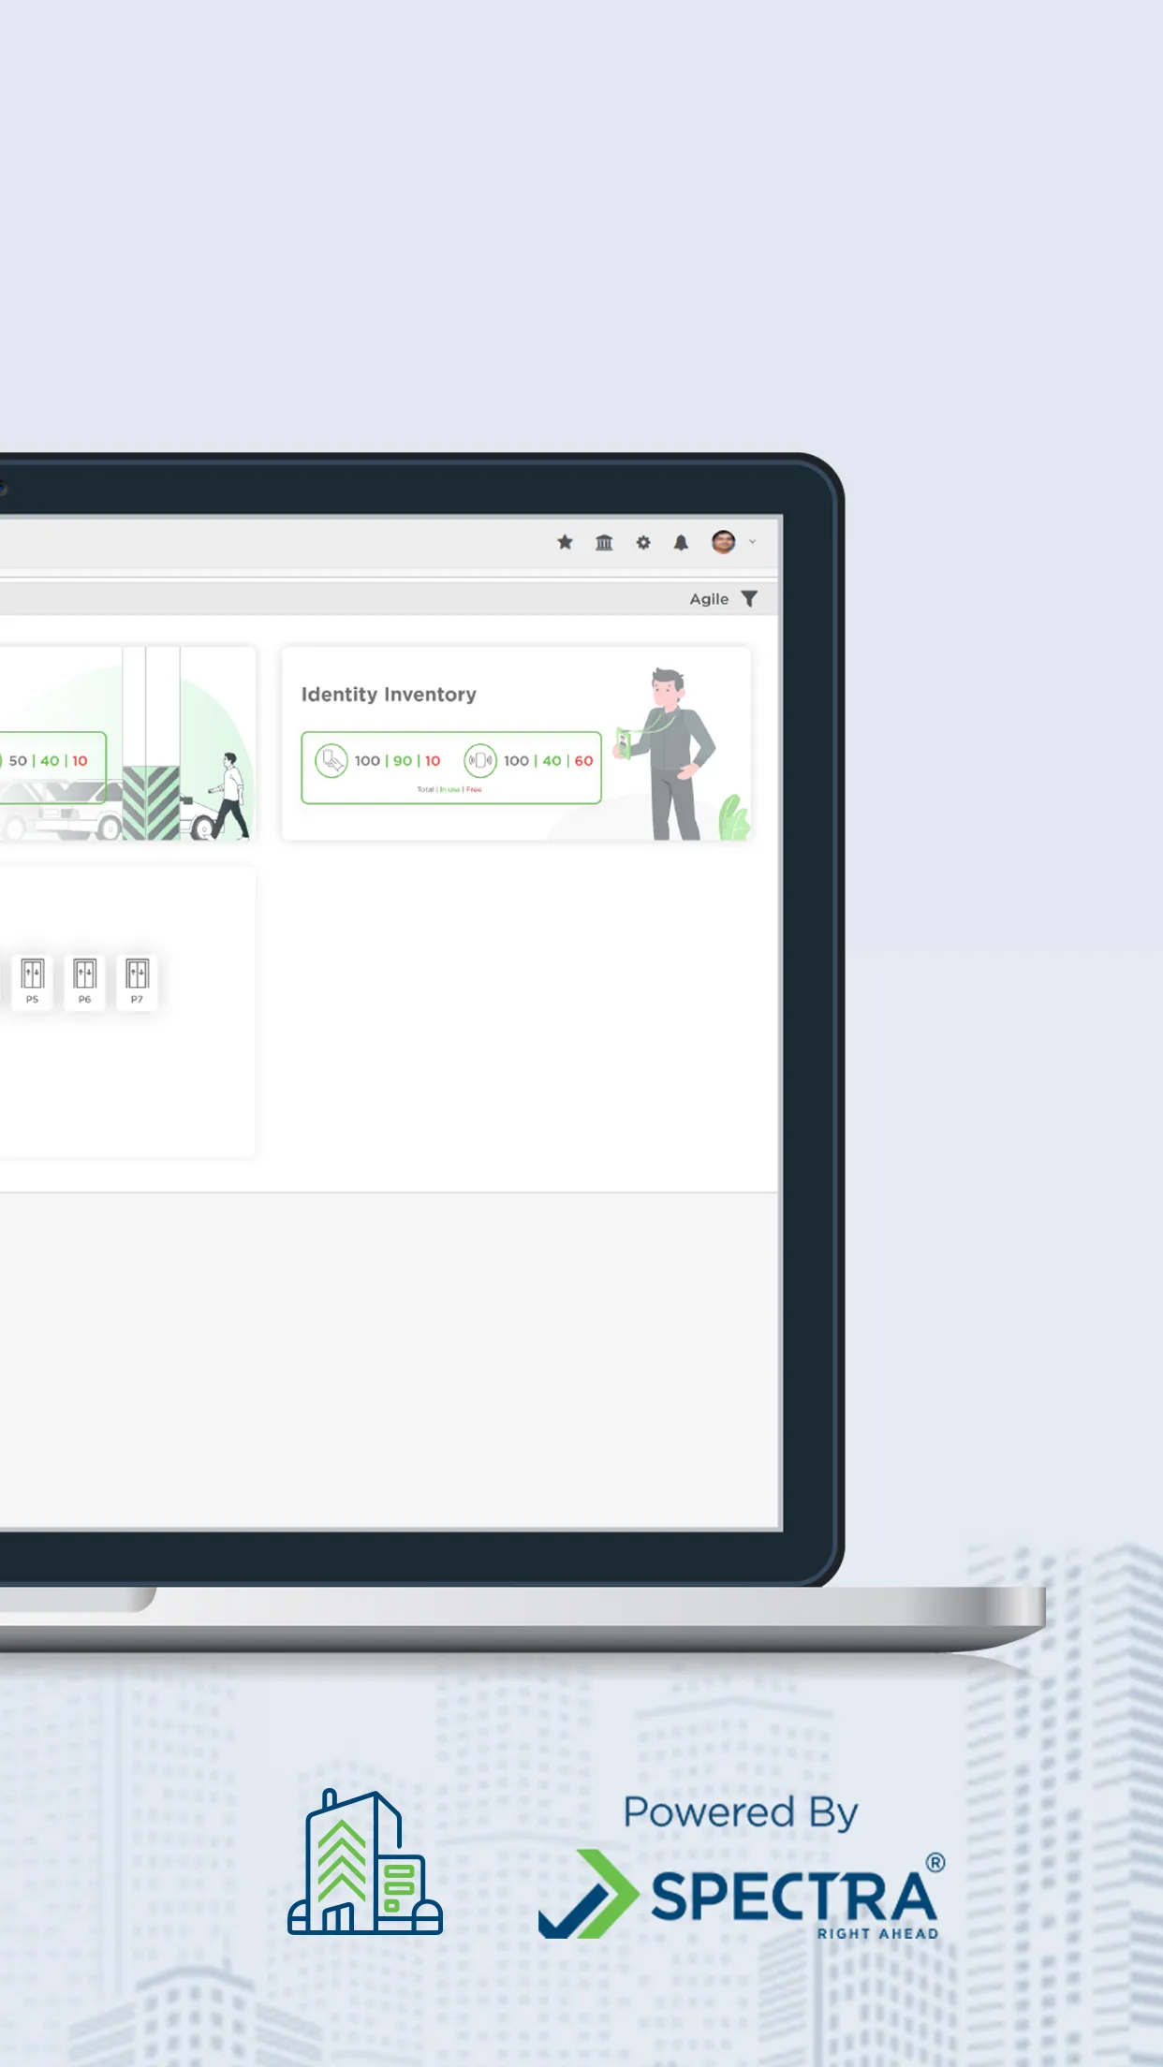Select the 50 | 40 | 10 parking counts
Viewport: 1163px width, 2067px height.
tap(48, 761)
